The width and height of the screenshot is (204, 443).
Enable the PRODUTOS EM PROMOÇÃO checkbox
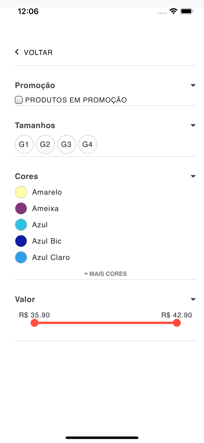19,100
